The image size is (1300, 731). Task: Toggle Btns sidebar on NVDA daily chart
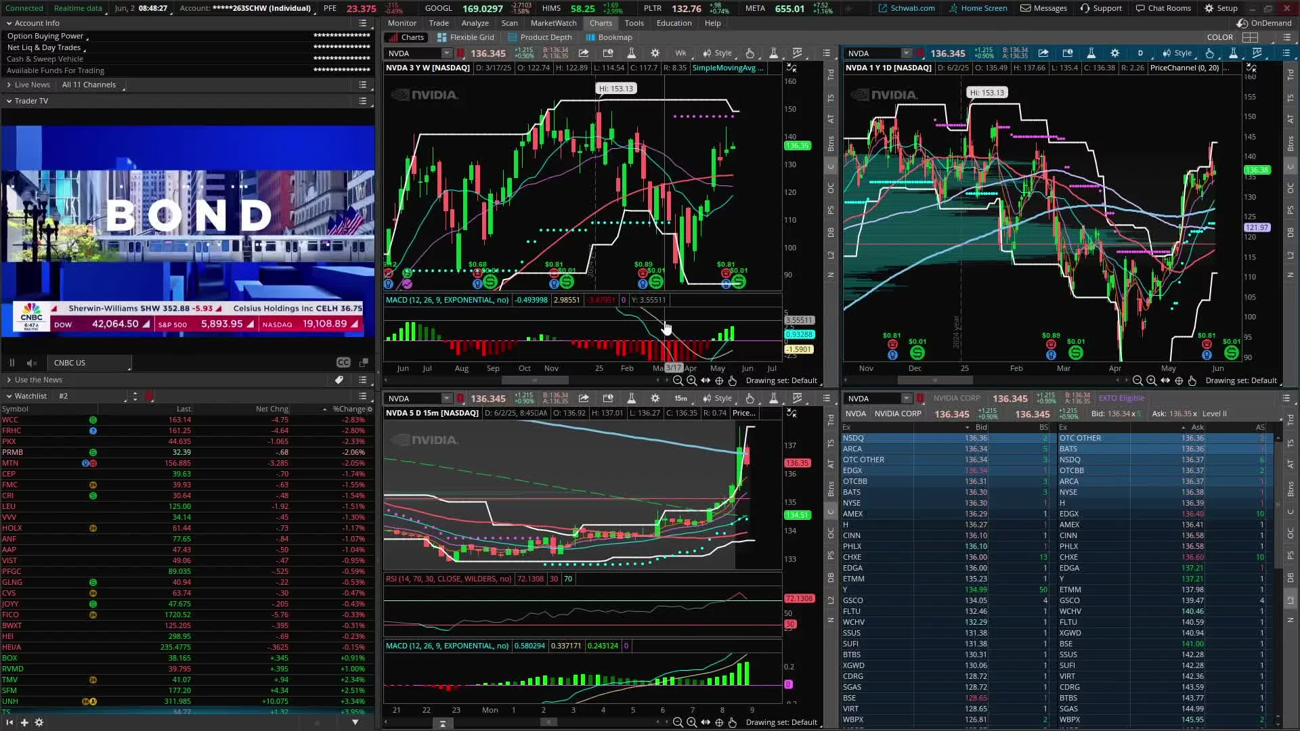point(1291,143)
